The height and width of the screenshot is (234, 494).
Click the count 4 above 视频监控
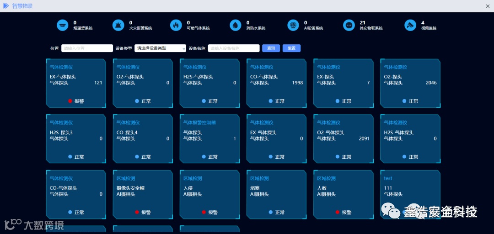[x=423, y=23]
